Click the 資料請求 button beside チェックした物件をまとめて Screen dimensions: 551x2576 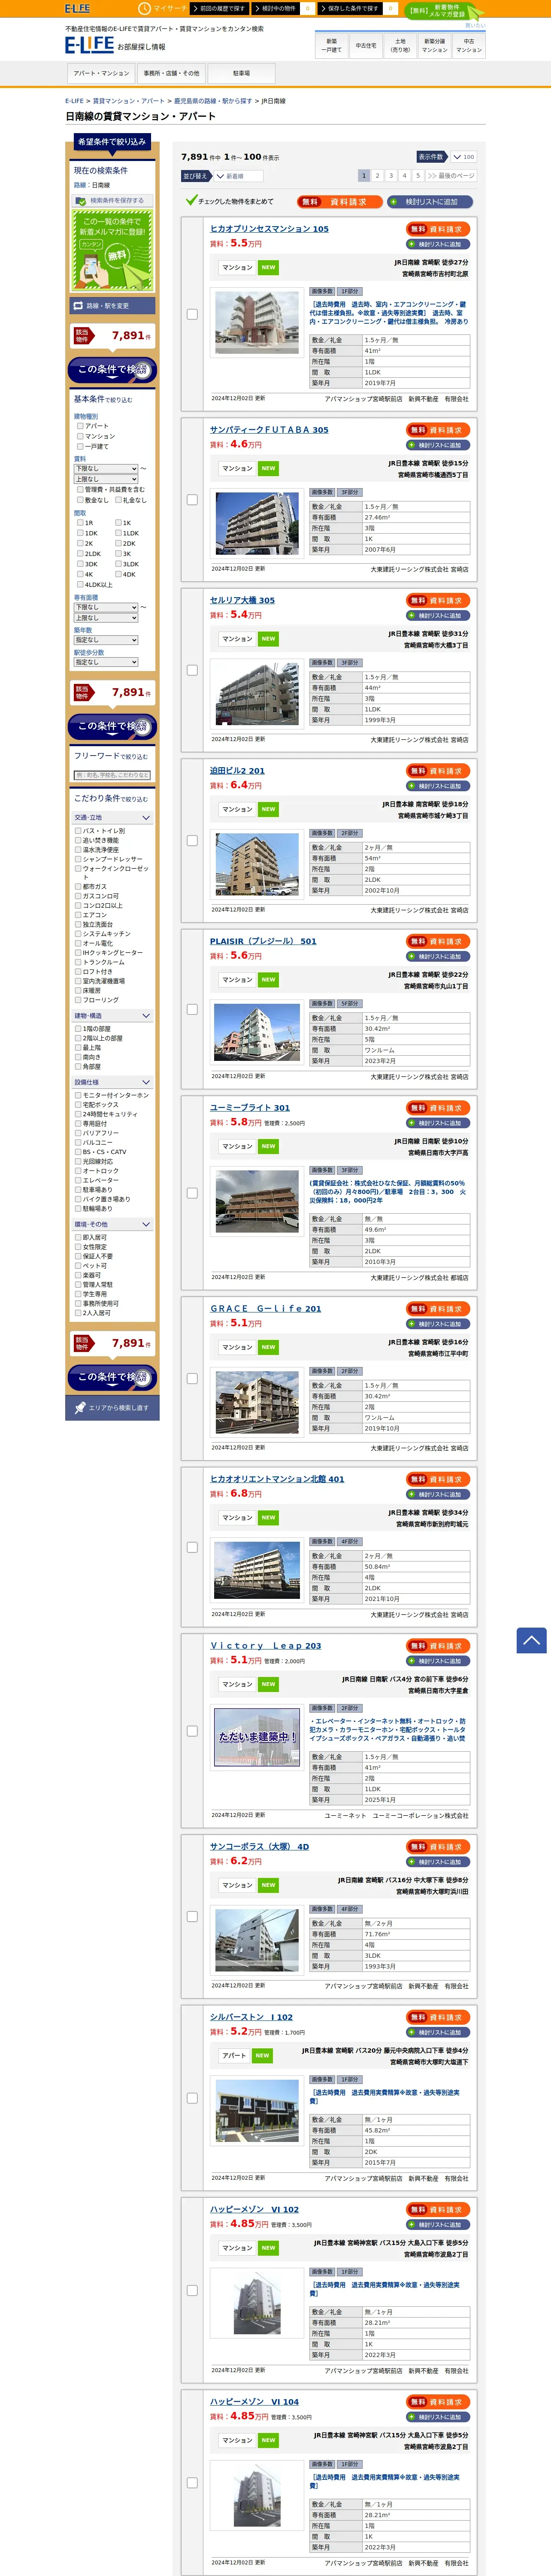[340, 202]
